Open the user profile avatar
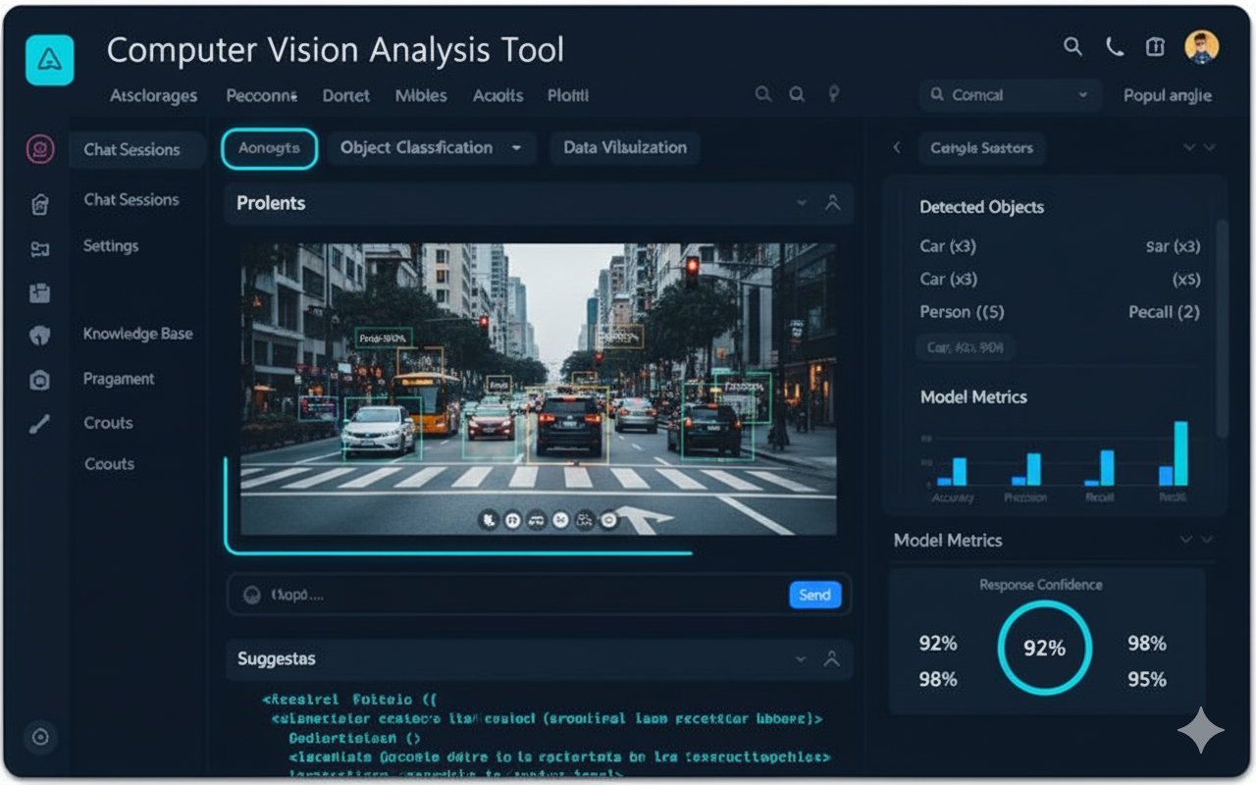This screenshot has width=1256, height=785. point(1201,46)
